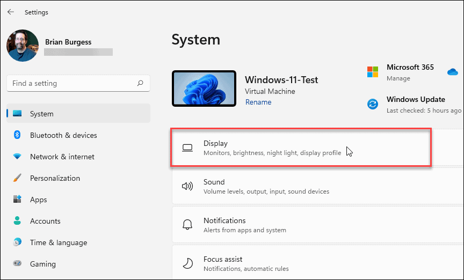
Task: Click the Find a setting search box
Action: (78, 83)
